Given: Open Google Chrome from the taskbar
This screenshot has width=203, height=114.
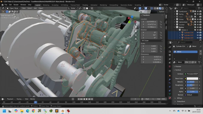Looking at the screenshot, I should point(33,111).
